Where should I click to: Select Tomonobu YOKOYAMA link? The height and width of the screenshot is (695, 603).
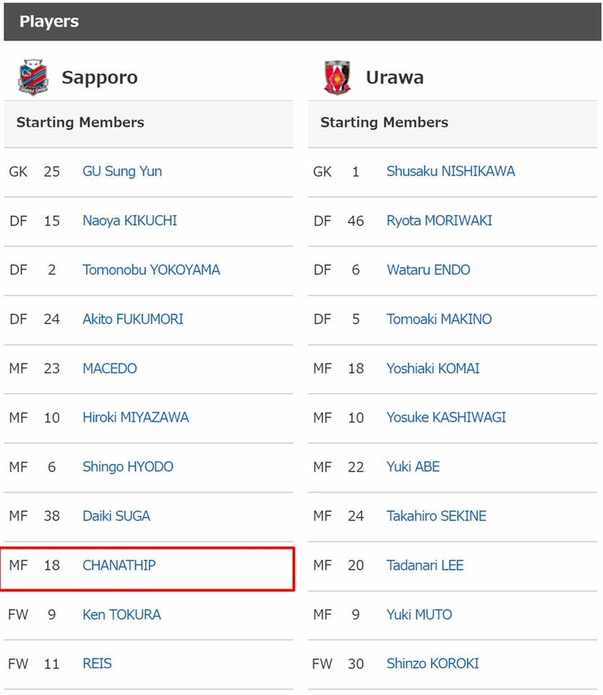coord(151,270)
